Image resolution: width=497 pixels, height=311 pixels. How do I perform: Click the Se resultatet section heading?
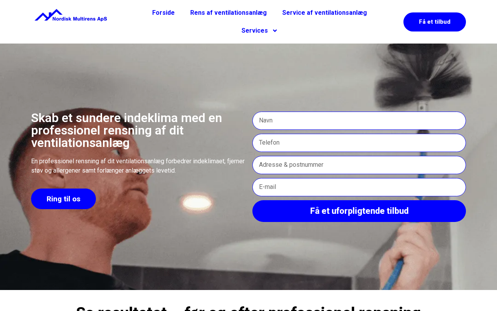[248, 308]
